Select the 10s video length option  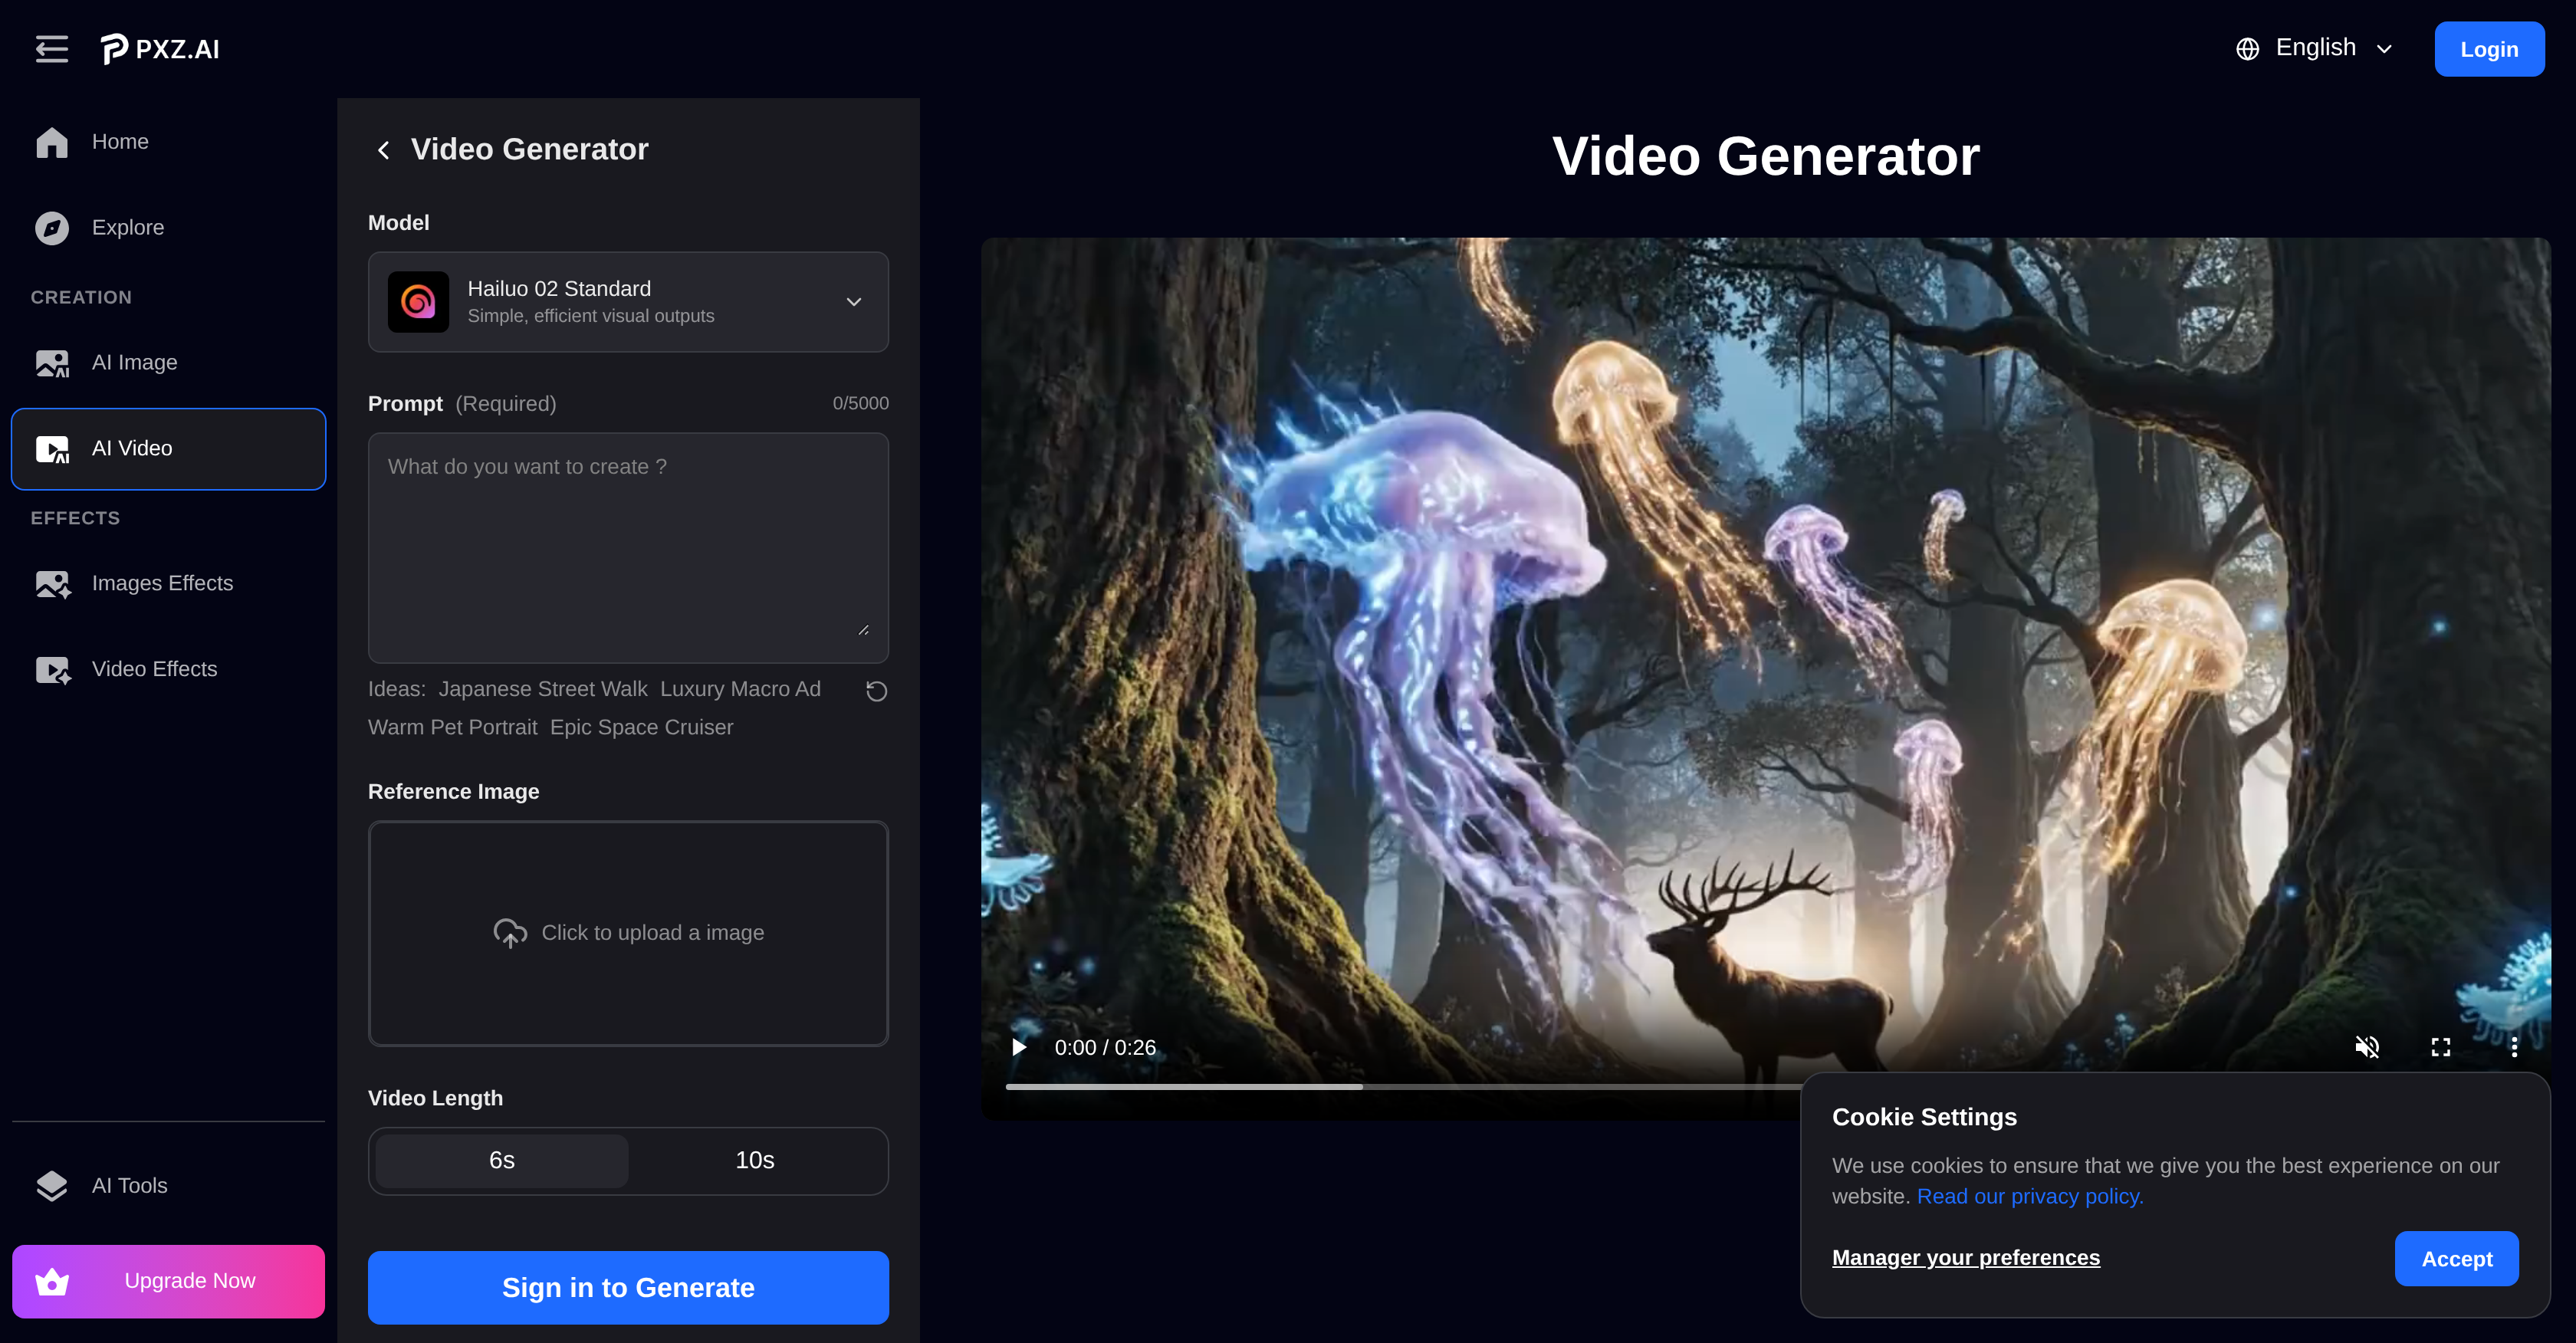(x=755, y=1160)
